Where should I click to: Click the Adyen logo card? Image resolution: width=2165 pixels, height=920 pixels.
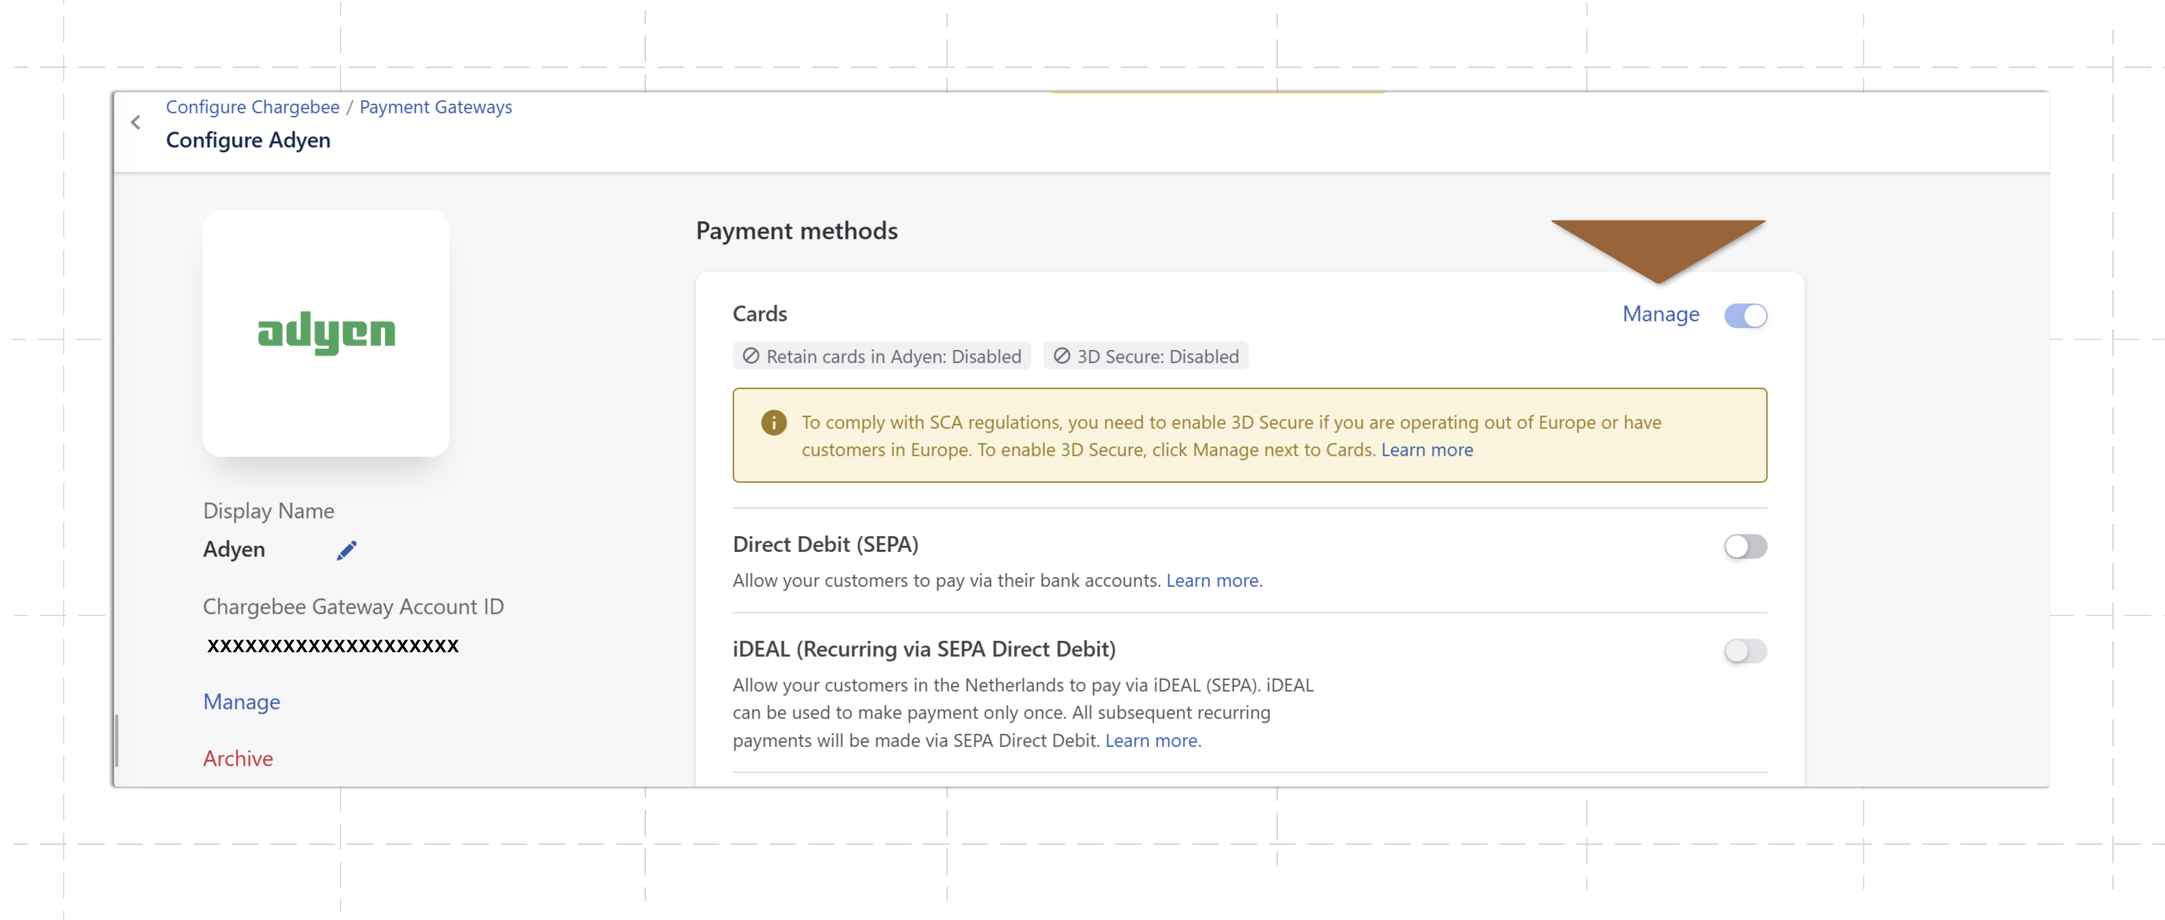(326, 333)
